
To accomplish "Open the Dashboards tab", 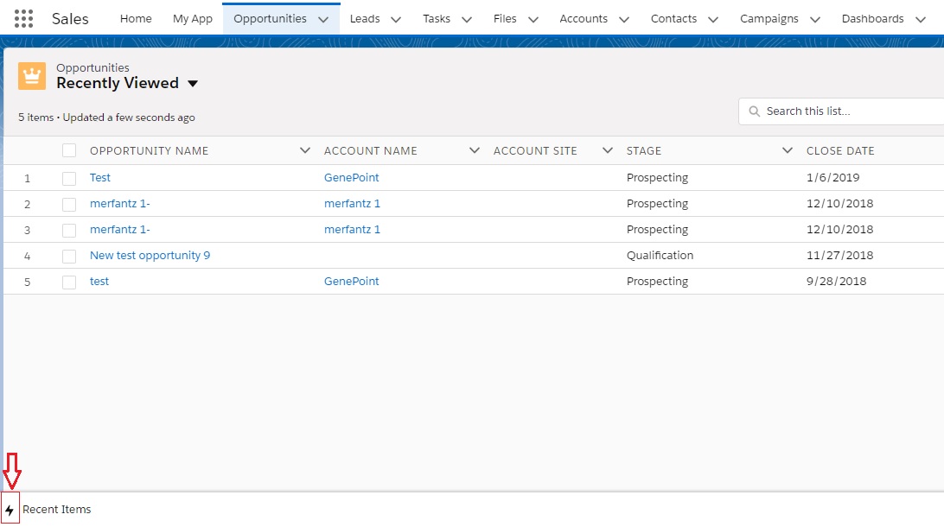I will click(874, 18).
